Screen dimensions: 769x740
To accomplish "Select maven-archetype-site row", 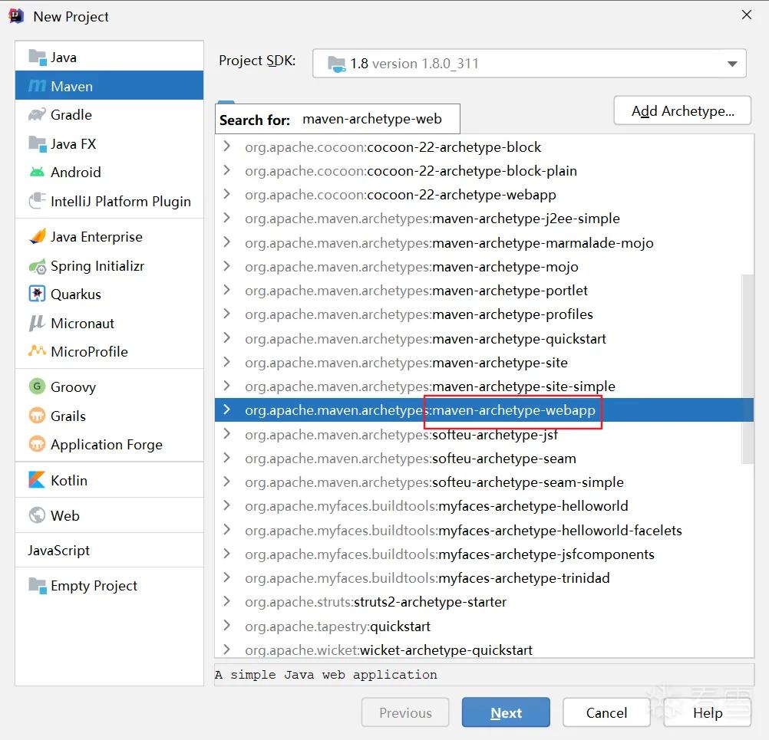I will tap(484, 362).
